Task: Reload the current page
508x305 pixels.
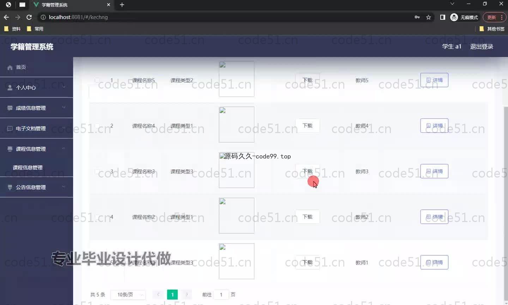Action: click(x=29, y=17)
